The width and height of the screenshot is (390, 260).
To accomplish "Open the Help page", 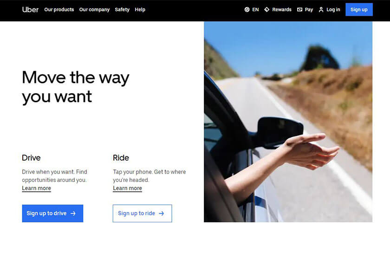I will (140, 9).
